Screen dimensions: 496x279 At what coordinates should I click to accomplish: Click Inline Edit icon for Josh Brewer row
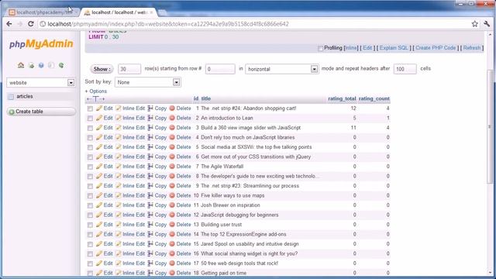click(119, 205)
